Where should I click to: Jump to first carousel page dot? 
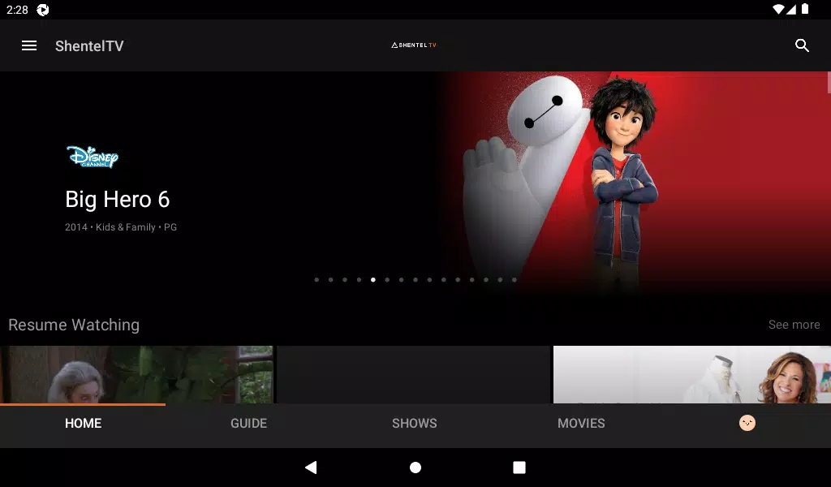pos(316,280)
